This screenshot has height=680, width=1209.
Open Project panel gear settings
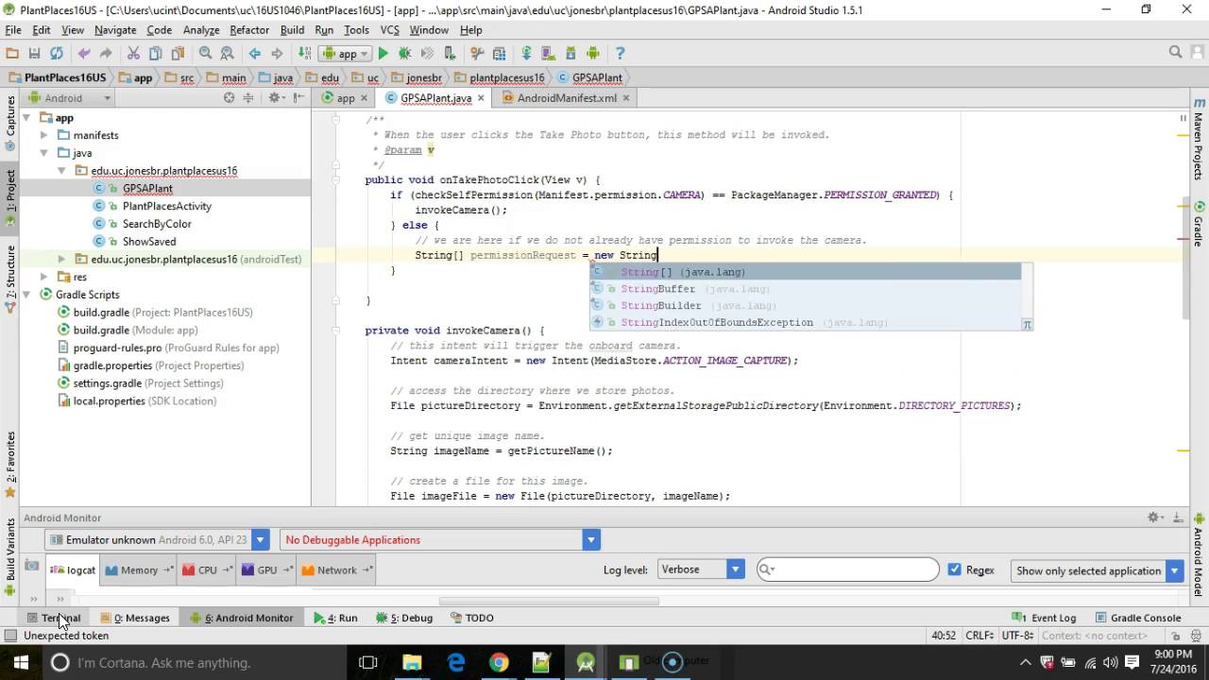pos(276,97)
